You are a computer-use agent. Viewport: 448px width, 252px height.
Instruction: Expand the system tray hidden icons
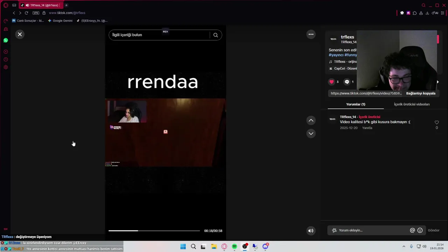click(404, 246)
